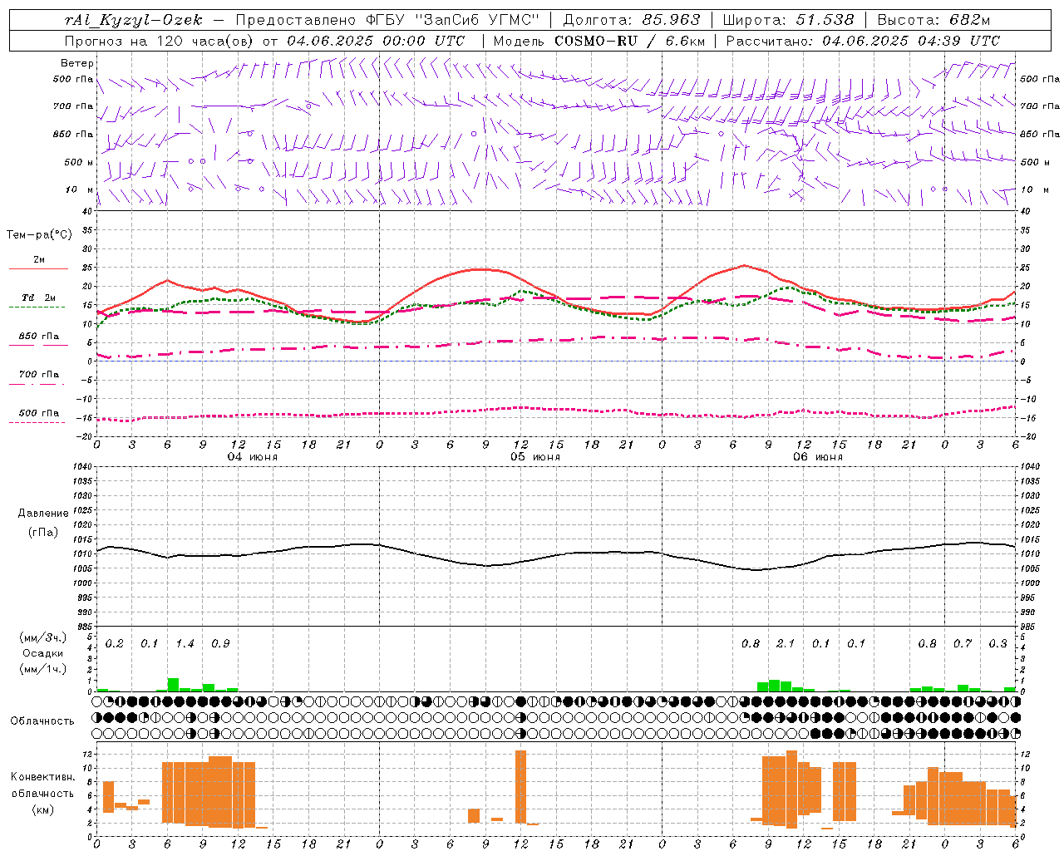Select the longitude value Долгота: 85.963
The image size is (1064, 851).
tap(632, 20)
